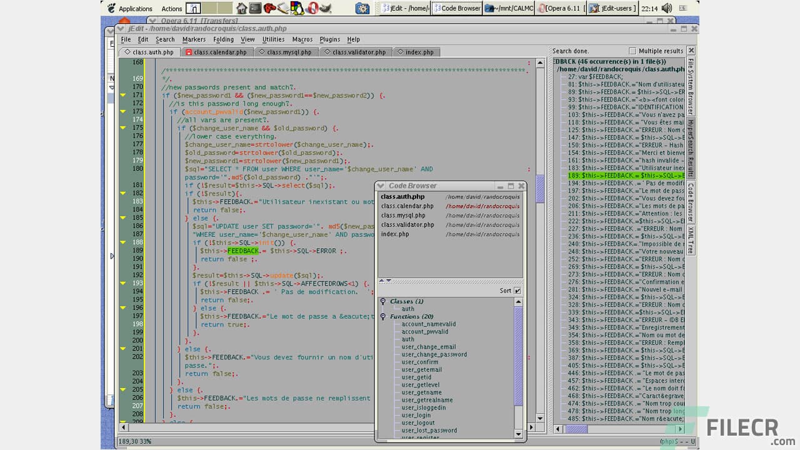Click the chevron icon in Code Browser title bar
This screenshot has height=450, width=800.
pyautogui.click(x=380, y=186)
